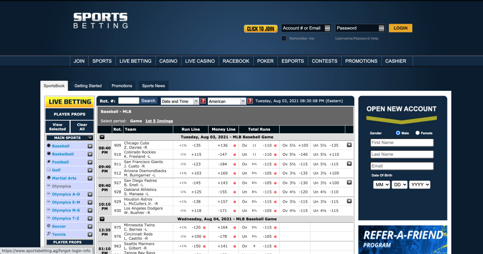
Task: Click the Search button for rotation number
Action: 148,100
